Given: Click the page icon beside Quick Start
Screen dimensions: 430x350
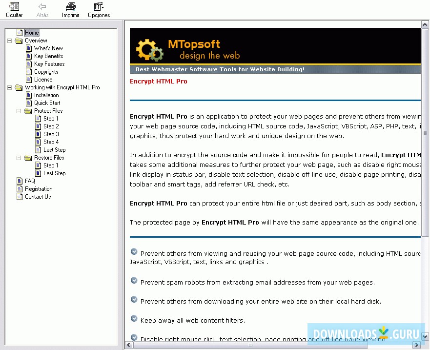Looking at the screenshot, I should pos(29,103).
